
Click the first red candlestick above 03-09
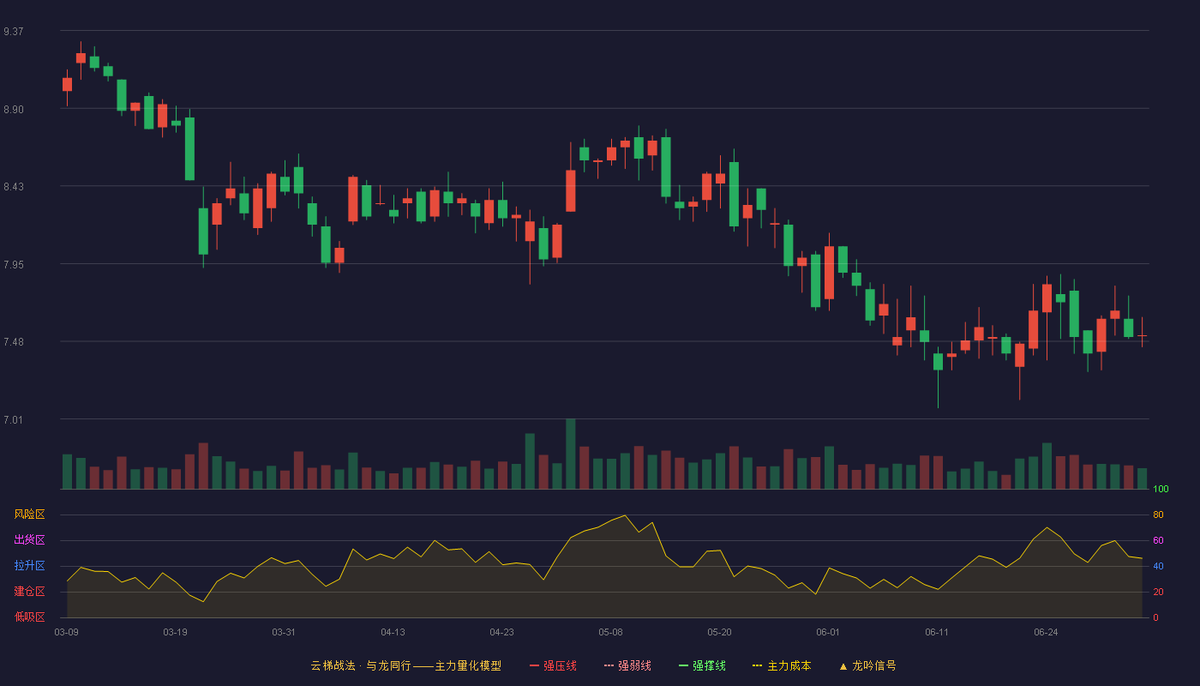click(x=67, y=84)
